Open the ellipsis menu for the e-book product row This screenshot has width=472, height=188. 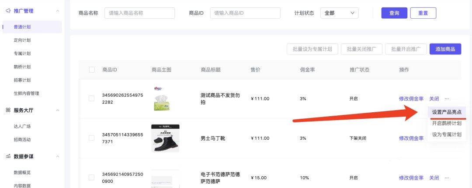(447, 178)
